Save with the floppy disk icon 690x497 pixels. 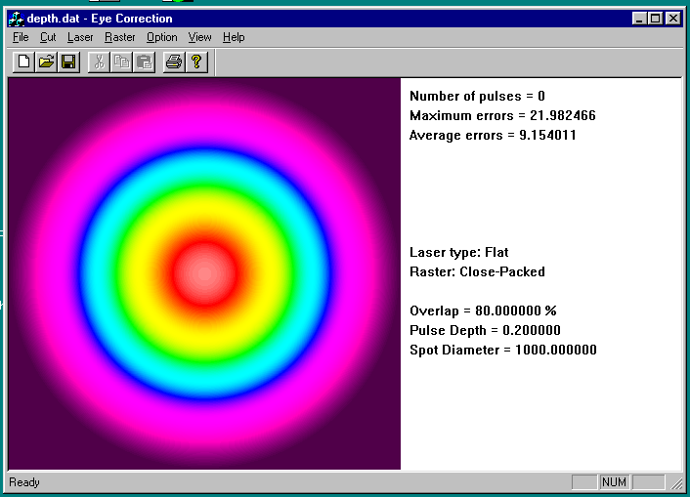68,62
